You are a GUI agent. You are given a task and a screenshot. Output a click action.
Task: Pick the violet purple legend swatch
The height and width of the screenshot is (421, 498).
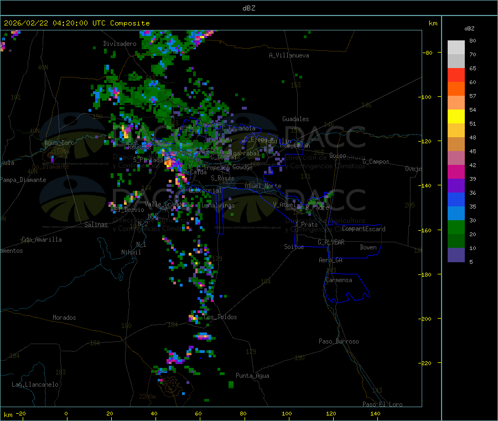pyautogui.click(x=456, y=186)
